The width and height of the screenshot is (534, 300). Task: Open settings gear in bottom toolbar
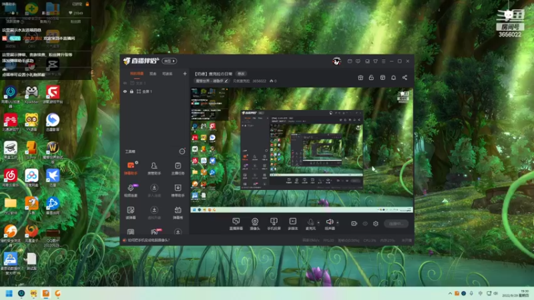[x=376, y=223]
